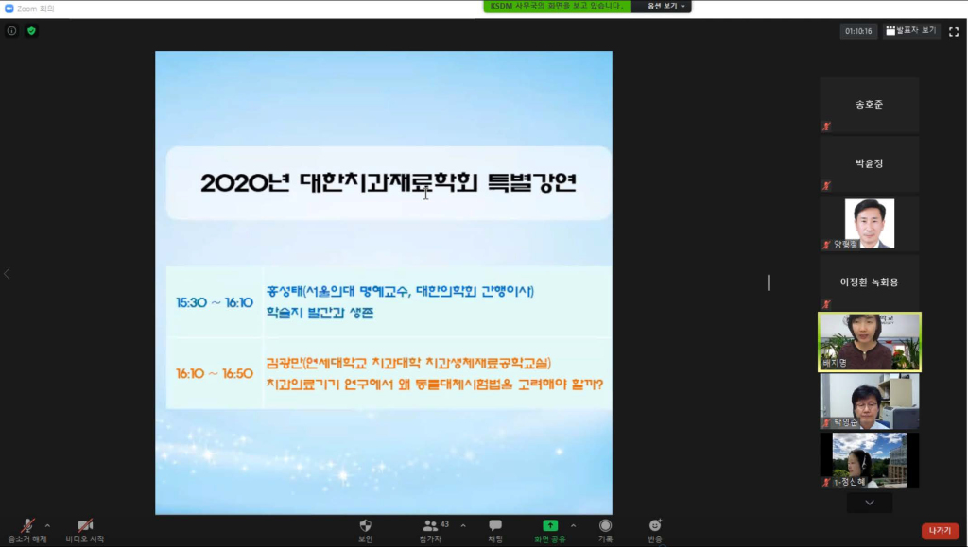The image size is (968, 547).
Task: Expand share screen options arrow
Action: coord(573,525)
